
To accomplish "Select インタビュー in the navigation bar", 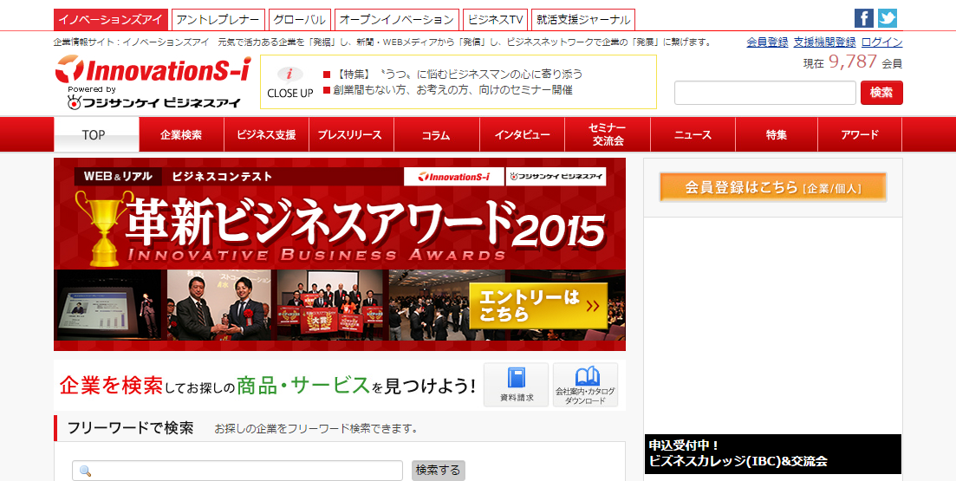I will tap(522, 134).
